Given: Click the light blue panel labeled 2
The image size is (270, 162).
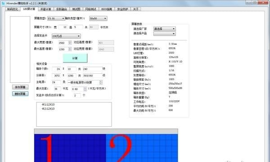Looking at the screenshot, I should click(x=142, y=148).
